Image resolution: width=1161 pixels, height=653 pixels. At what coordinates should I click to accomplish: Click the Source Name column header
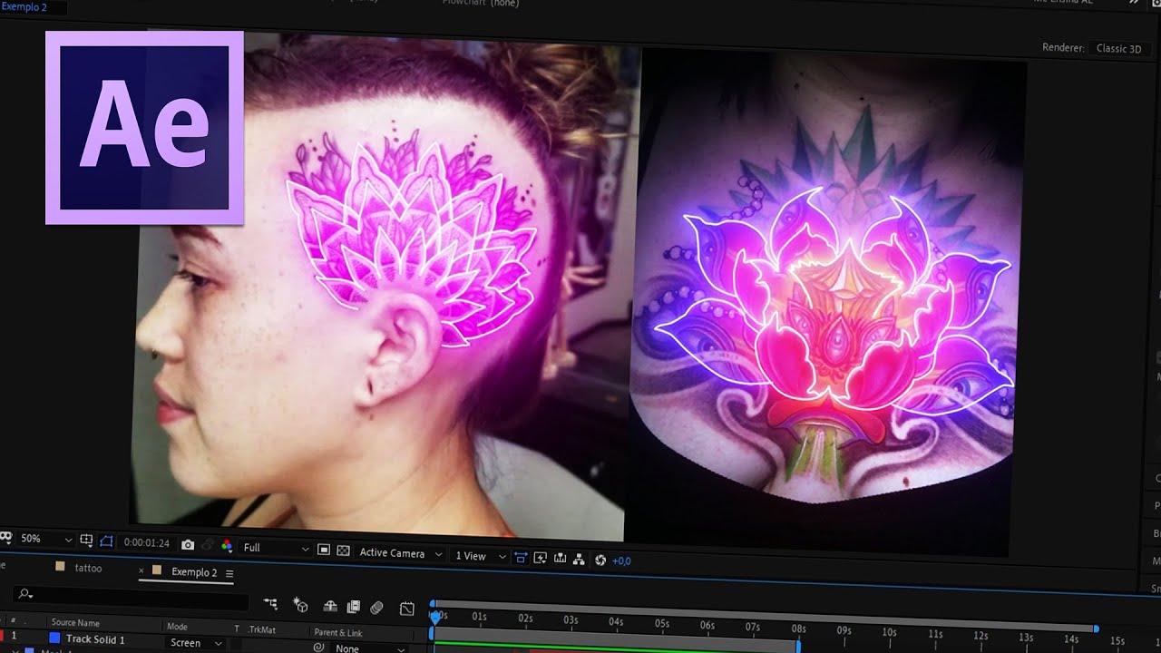coord(75,623)
